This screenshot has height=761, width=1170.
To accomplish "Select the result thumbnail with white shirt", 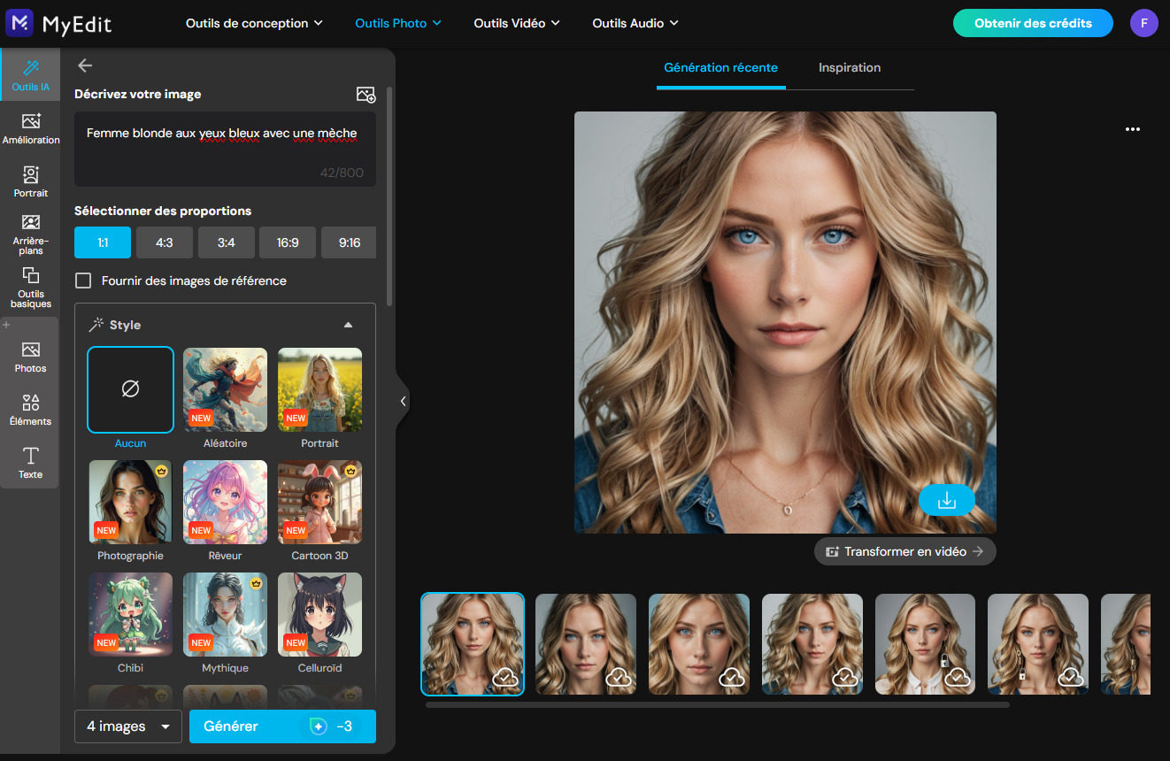I will point(925,643).
